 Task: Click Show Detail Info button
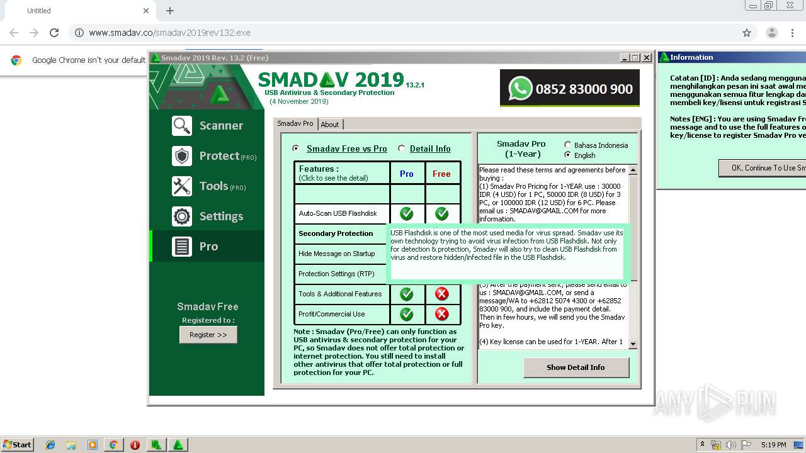point(576,367)
